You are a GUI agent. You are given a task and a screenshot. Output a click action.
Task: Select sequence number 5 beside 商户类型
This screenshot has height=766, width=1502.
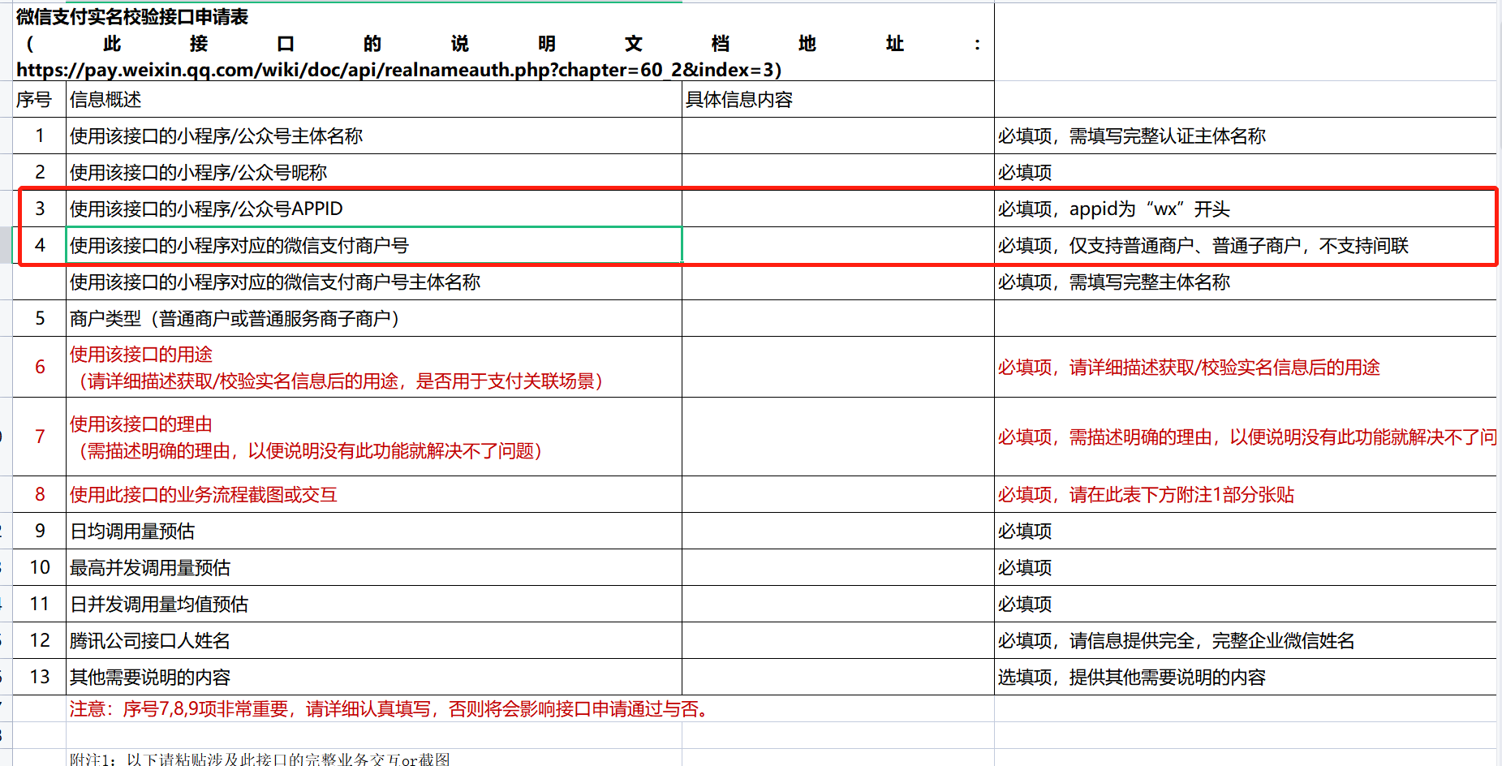point(39,319)
